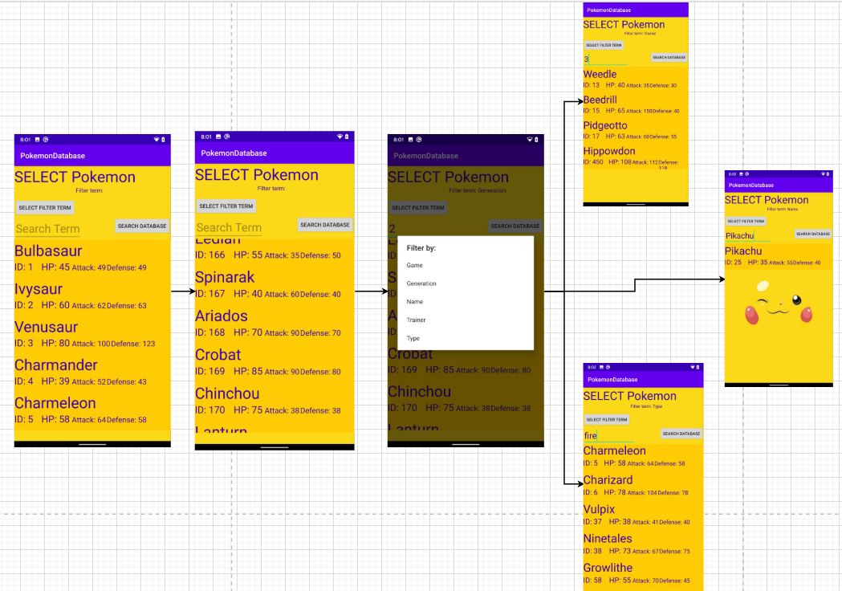
Task: Tap SELECT FILTER TERM on the fire Type screen
Action: [607, 420]
